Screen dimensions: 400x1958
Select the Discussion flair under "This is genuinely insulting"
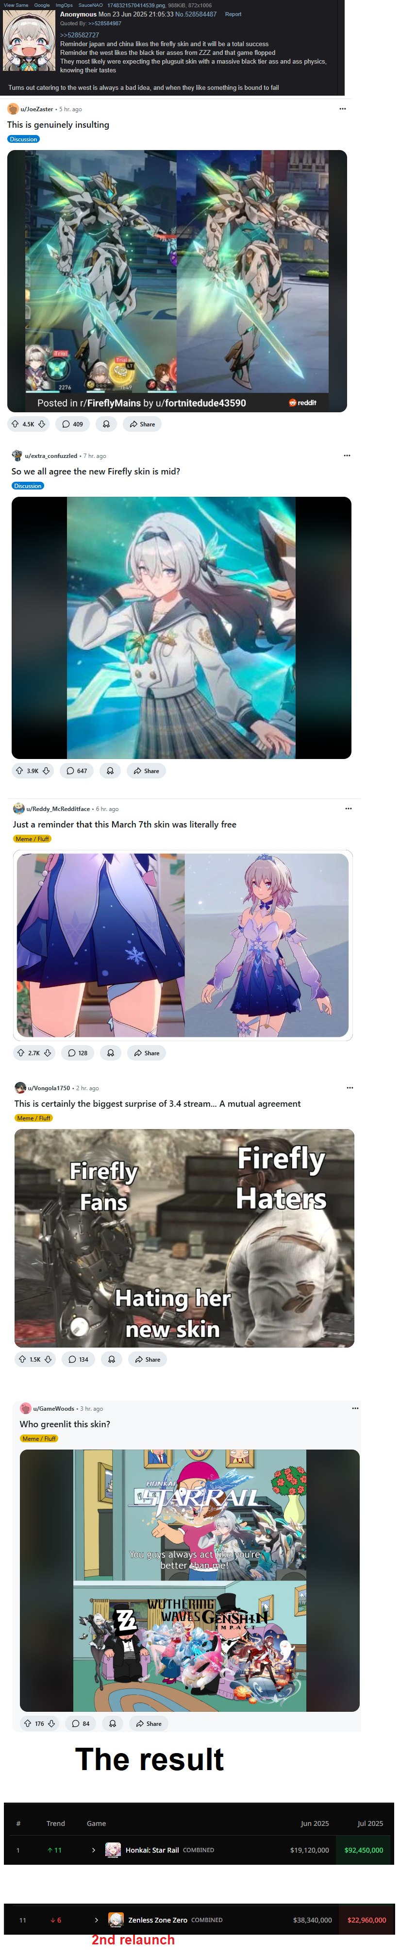point(24,139)
